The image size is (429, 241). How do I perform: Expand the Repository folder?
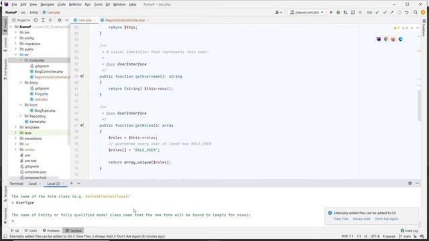(x=21, y=116)
